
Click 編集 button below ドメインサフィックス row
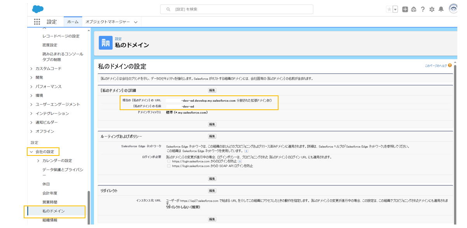(x=212, y=124)
